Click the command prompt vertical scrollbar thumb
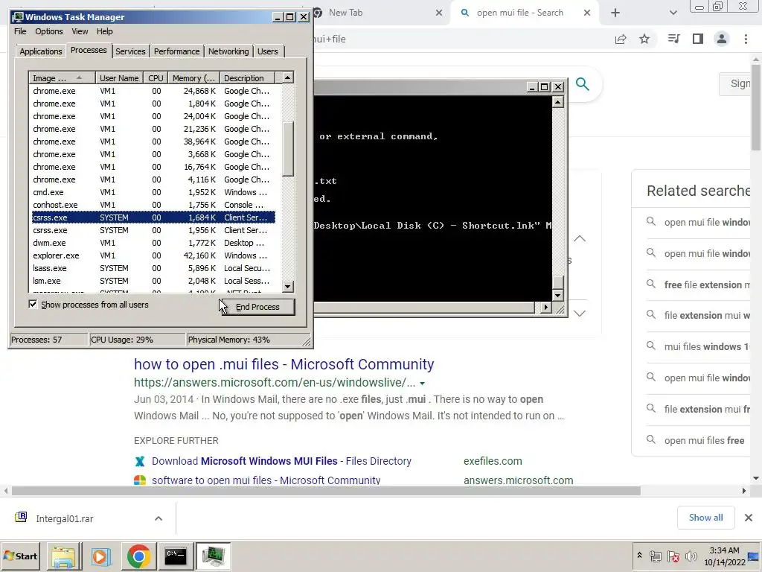This screenshot has height=572, width=762. coord(558,282)
